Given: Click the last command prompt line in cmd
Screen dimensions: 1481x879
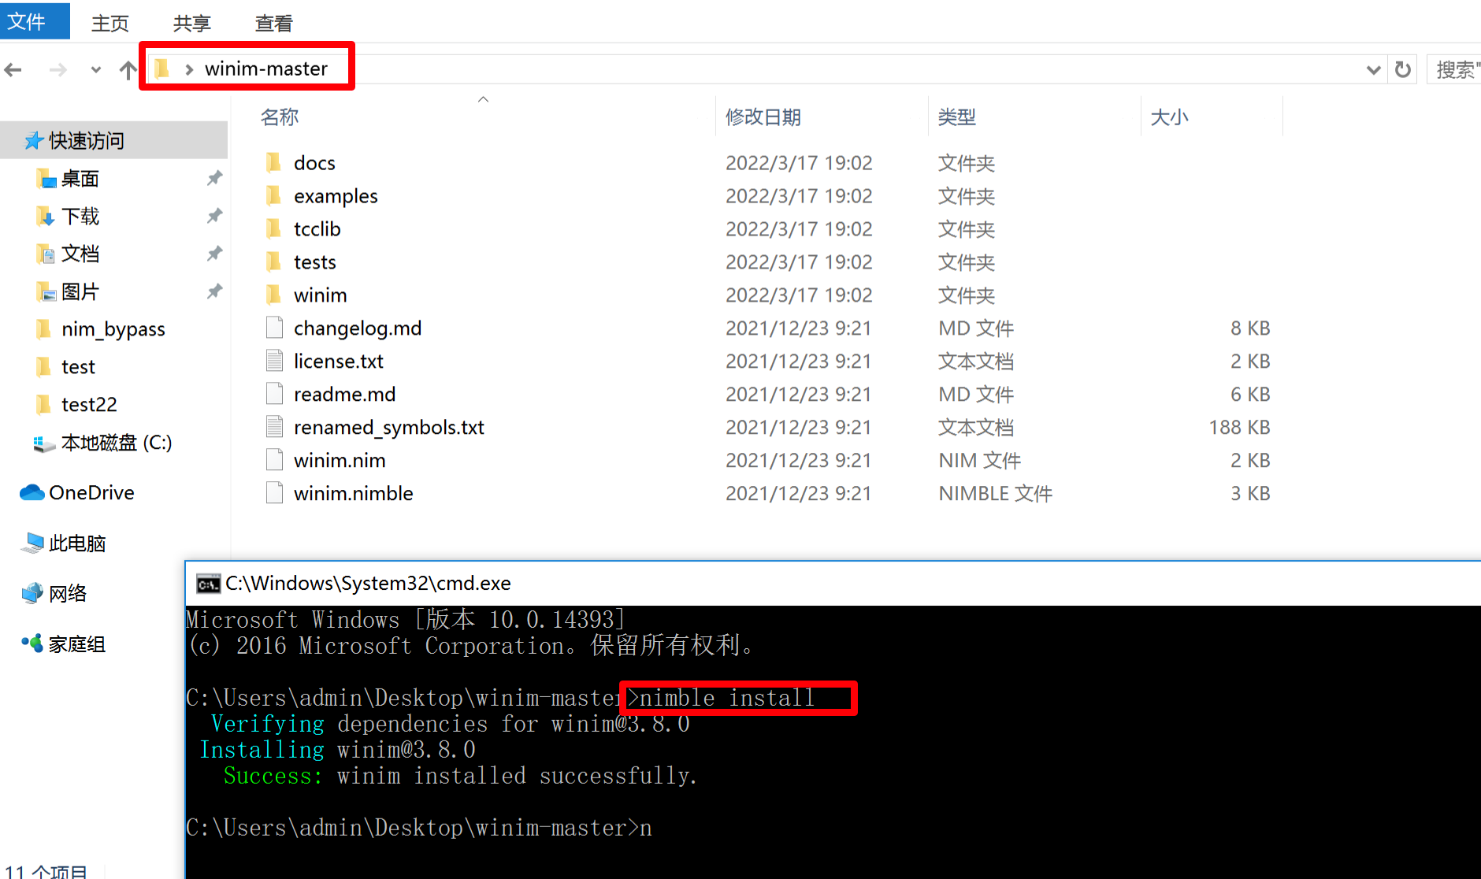Looking at the screenshot, I should (419, 828).
